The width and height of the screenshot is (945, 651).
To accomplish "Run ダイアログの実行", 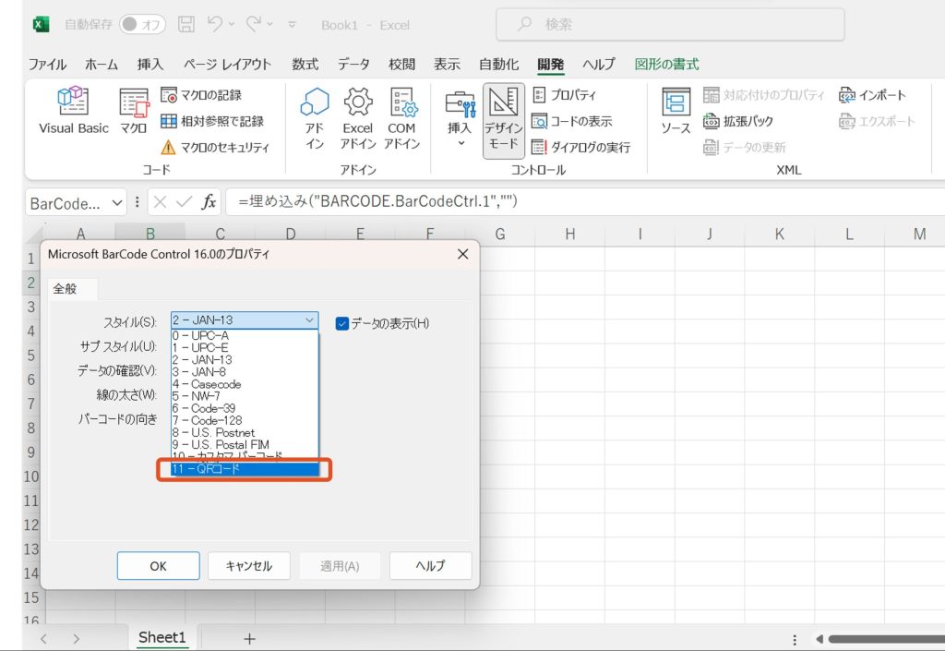I will (x=581, y=147).
